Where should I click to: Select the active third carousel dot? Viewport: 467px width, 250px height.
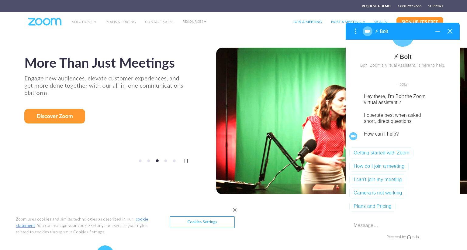[x=157, y=161]
